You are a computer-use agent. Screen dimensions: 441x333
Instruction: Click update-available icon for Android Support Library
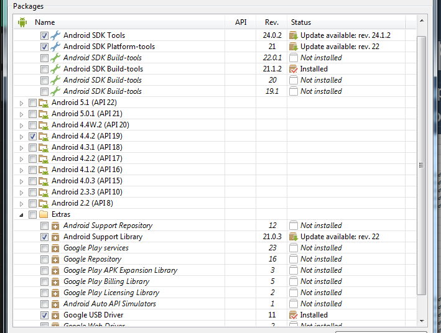click(x=294, y=237)
